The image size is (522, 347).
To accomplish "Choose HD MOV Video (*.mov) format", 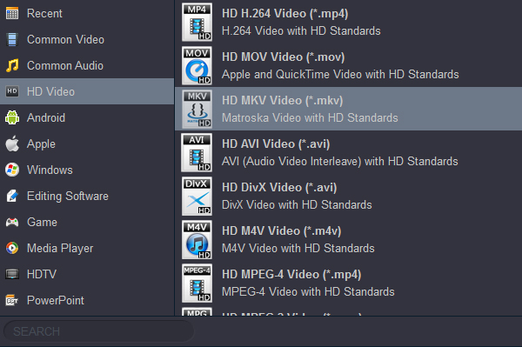I will [x=348, y=65].
